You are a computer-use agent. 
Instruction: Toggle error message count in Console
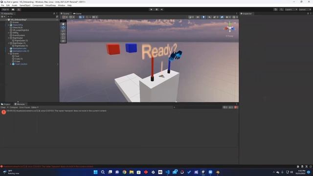[x=236, y=108]
